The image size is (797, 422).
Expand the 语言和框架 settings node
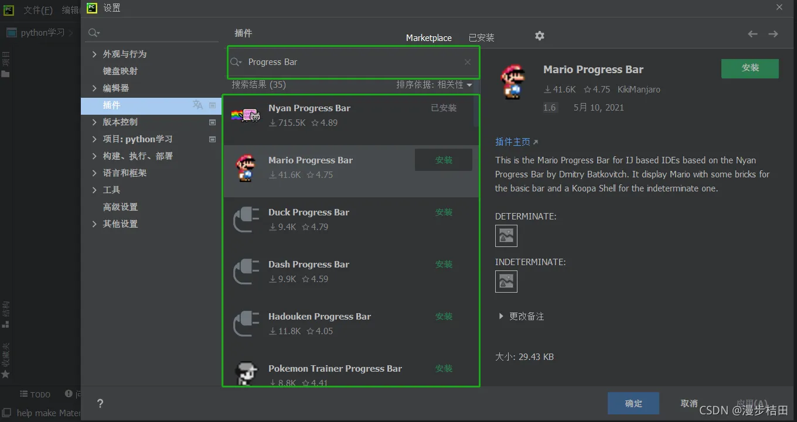click(x=94, y=173)
